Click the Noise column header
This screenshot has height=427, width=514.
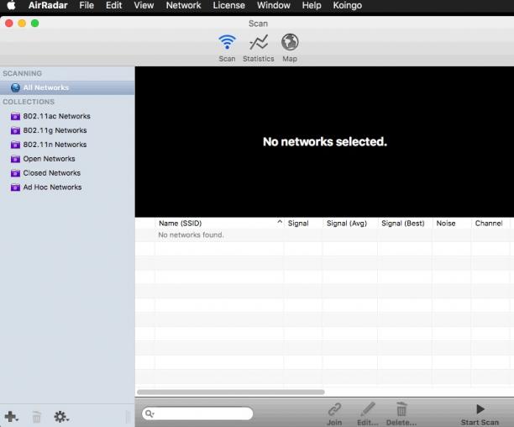tap(451, 224)
